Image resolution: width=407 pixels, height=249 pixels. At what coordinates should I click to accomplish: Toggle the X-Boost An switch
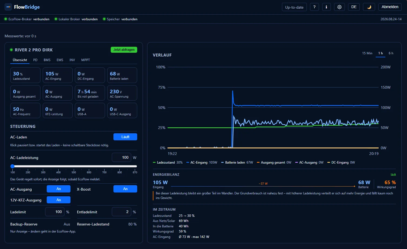tap(125, 189)
